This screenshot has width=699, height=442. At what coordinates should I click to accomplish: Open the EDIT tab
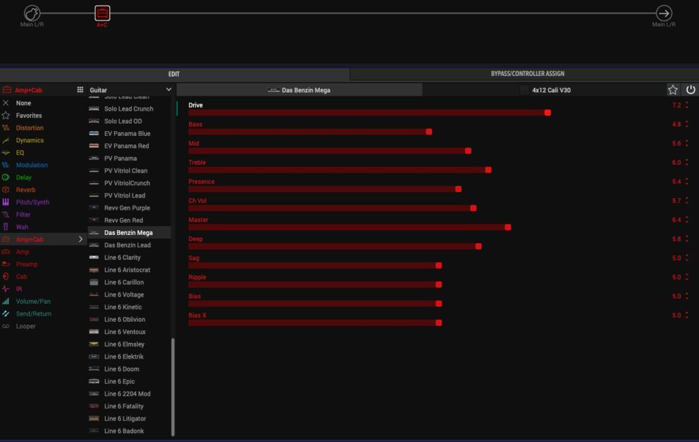pos(174,74)
